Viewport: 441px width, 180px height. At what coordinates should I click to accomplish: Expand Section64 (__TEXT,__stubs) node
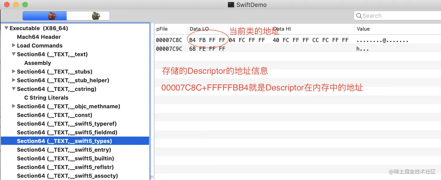coord(13,71)
